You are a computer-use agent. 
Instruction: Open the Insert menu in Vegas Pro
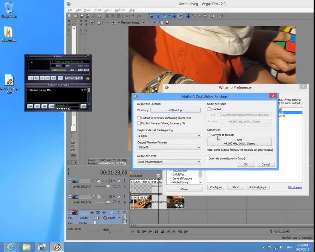(x=97, y=10)
